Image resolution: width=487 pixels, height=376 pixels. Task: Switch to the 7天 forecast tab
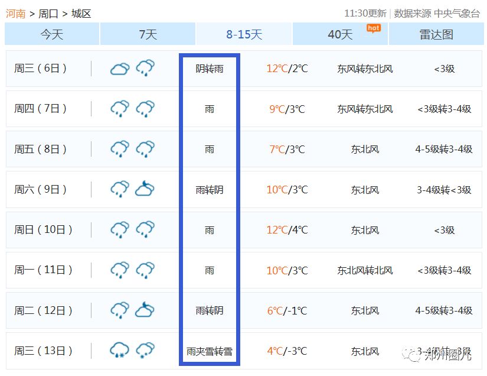pos(148,34)
